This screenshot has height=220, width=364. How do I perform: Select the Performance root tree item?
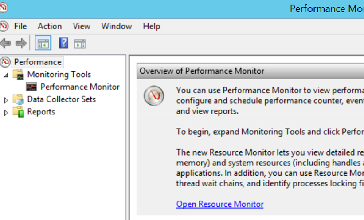click(x=38, y=62)
